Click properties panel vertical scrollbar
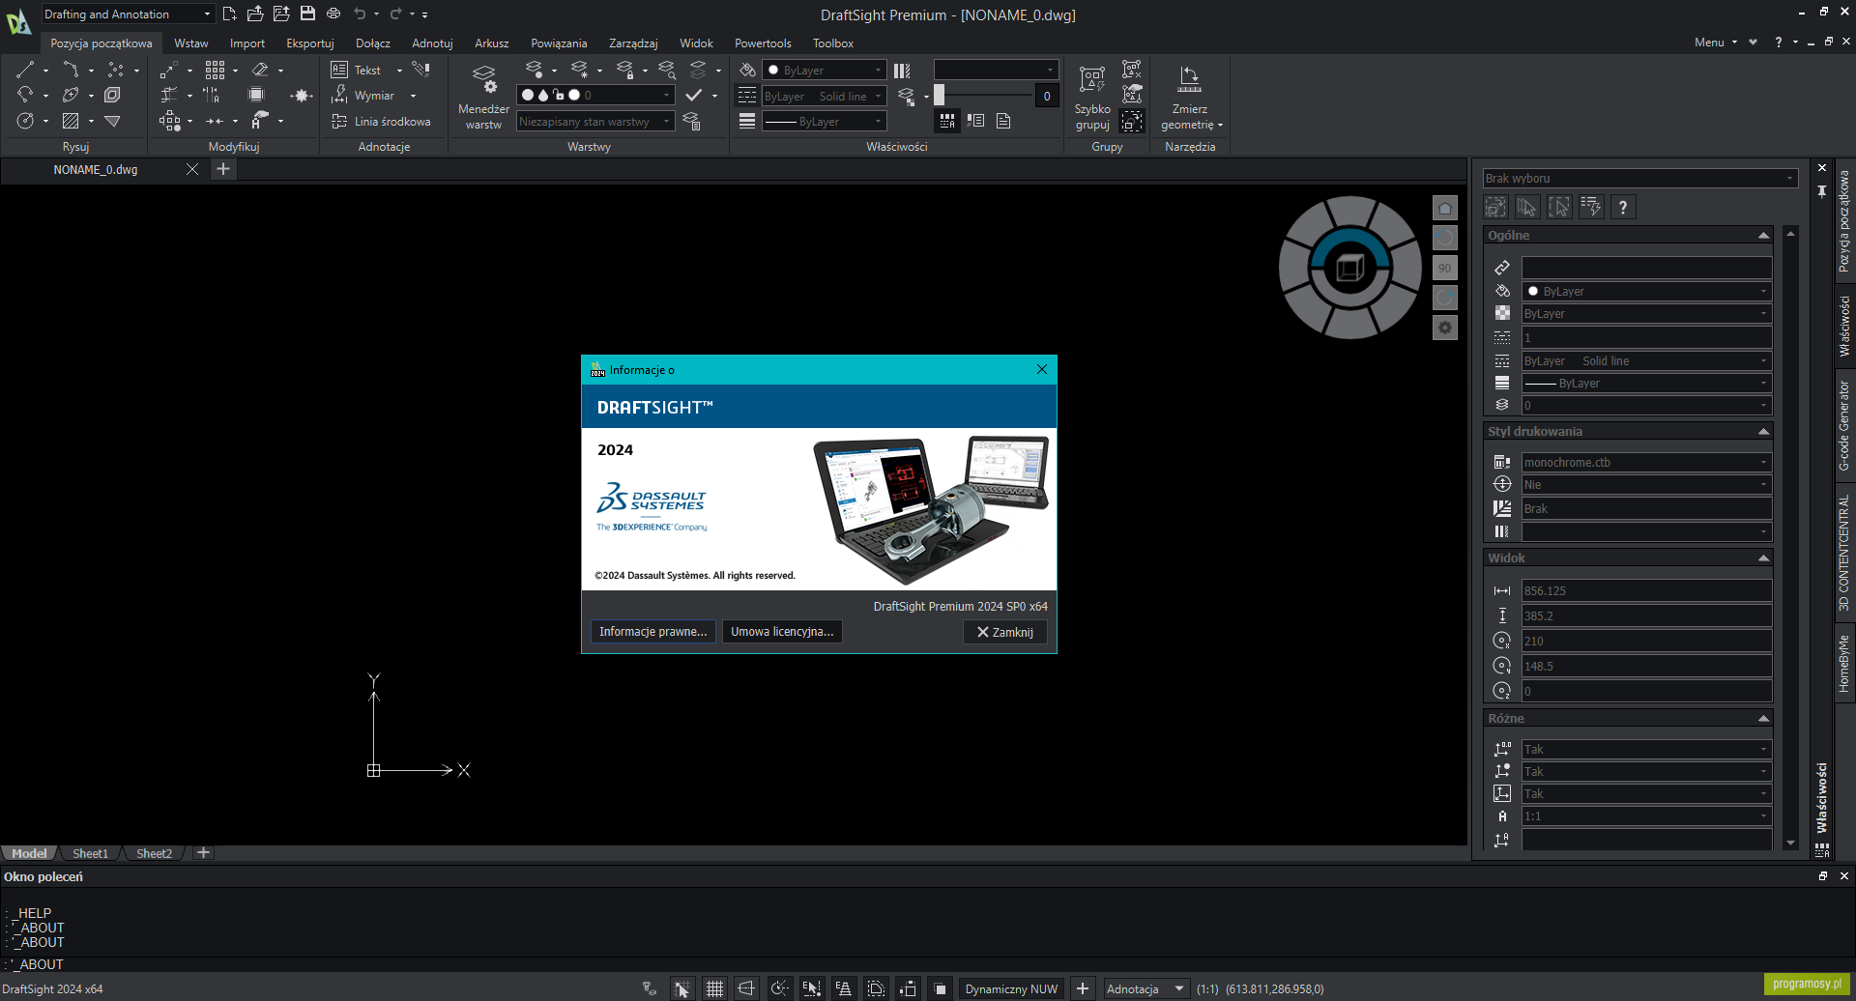1856x1001 pixels. [x=1790, y=536]
